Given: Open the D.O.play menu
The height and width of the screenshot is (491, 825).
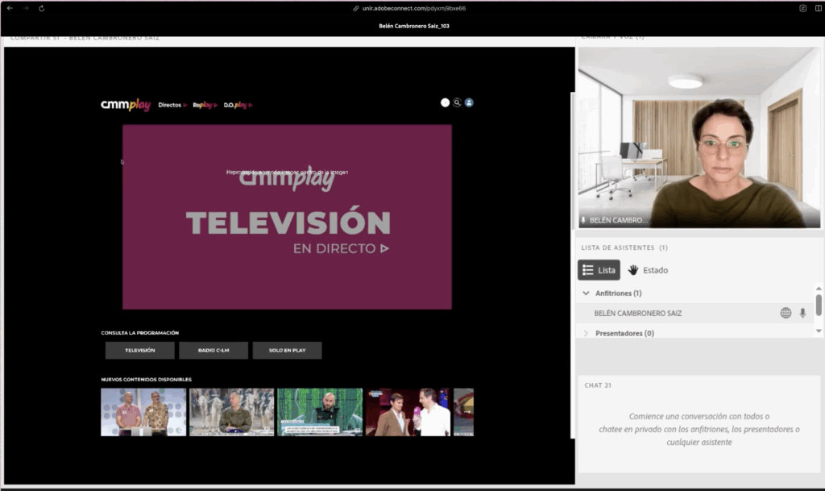Looking at the screenshot, I should pos(237,105).
